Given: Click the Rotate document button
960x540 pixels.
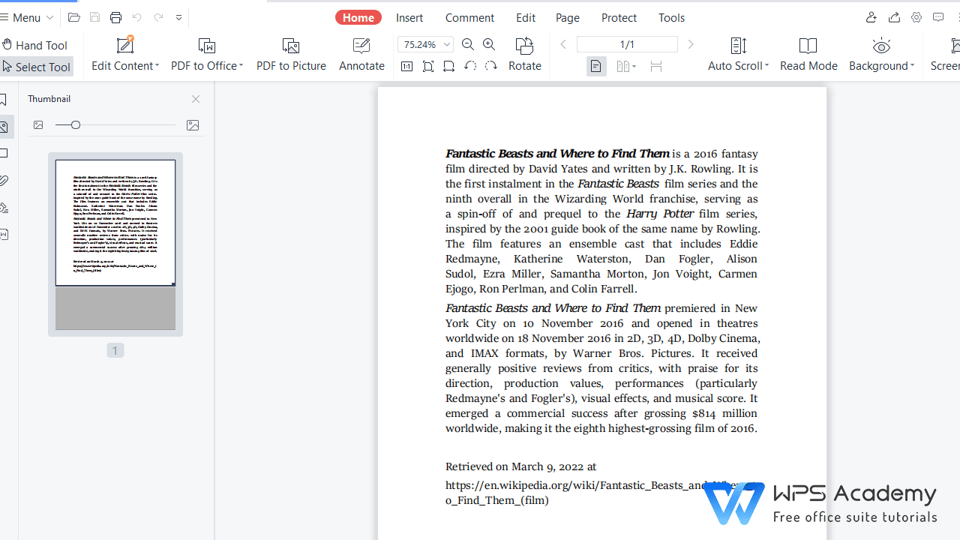Looking at the screenshot, I should pyautogui.click(x=524, y=54).
